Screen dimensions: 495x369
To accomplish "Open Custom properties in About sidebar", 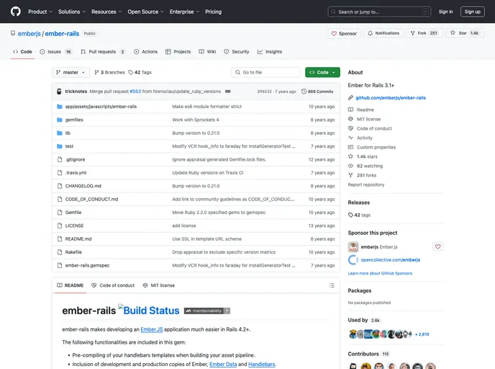I will pyautogui.click(x=376, y=147).
